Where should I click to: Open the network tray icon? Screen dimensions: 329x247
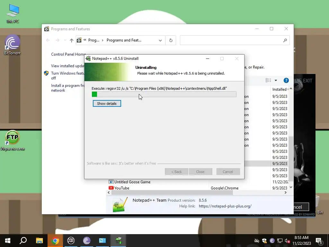click(280, 241)
